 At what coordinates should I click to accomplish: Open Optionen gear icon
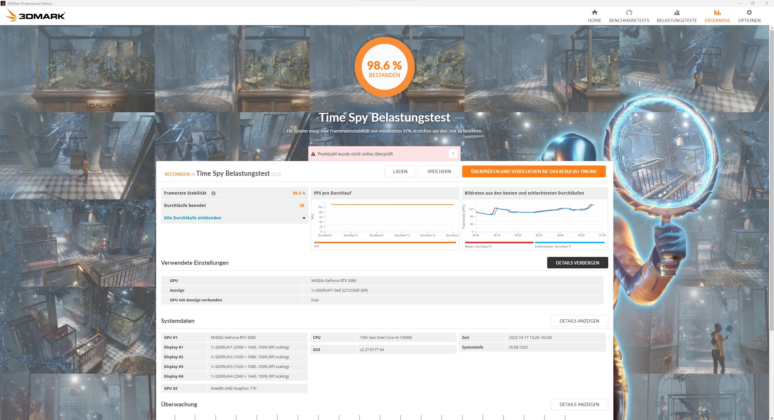[x=749, y=12]
